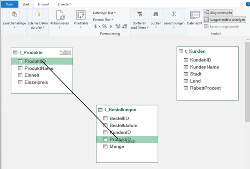Click the Externe Daten abrufen icon
This screenshot has height=169, width=250.
tap(38, 15)
